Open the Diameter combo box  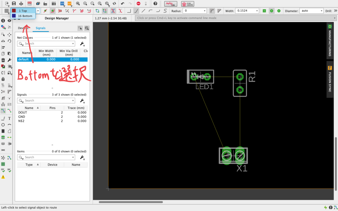click(312, 11)
